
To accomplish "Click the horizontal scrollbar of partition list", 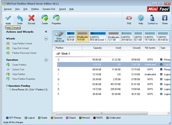I will (x=102, y=113).
